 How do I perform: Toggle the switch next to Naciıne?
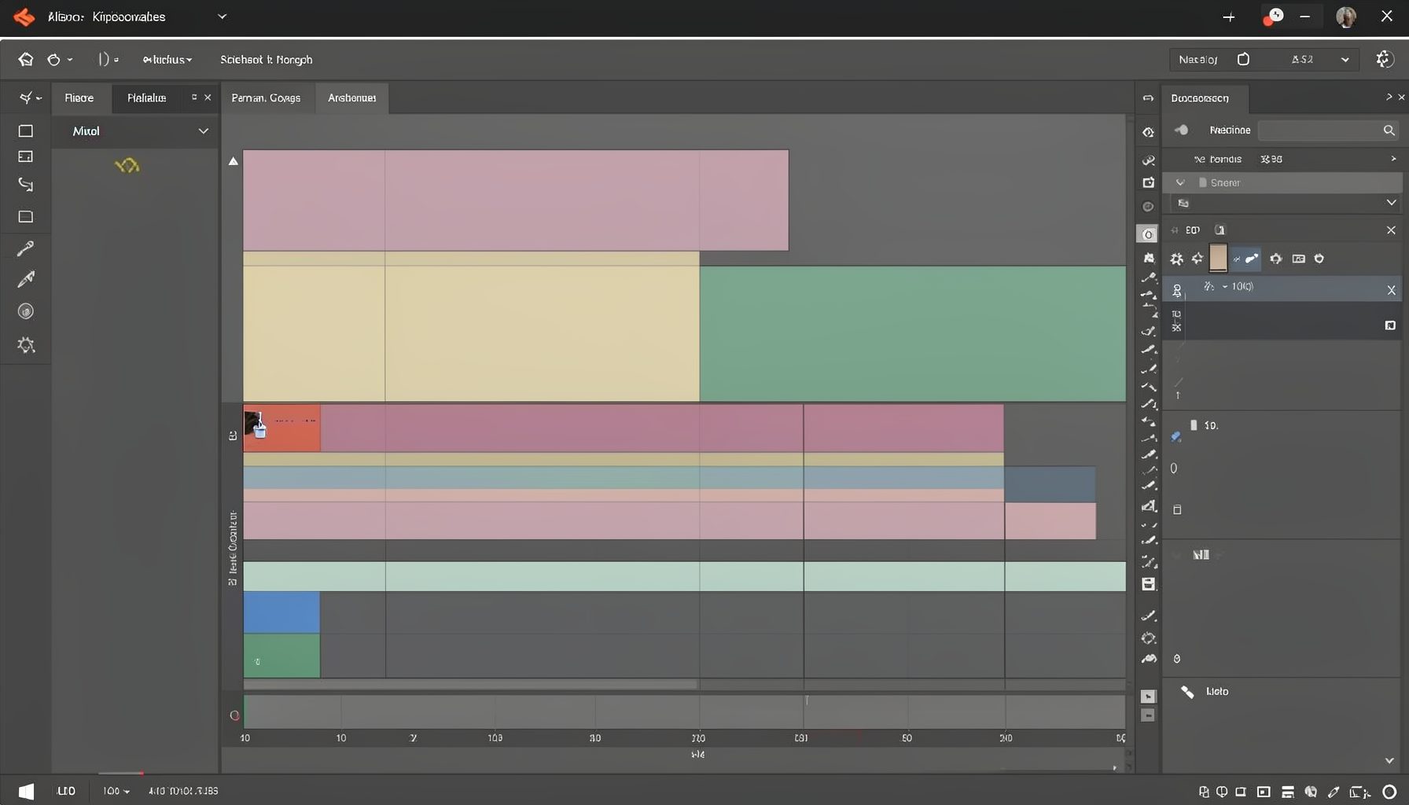tap(1181, 130)
